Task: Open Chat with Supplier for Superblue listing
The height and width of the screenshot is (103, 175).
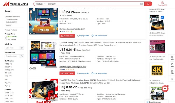Action: click(x=99, y=36)
